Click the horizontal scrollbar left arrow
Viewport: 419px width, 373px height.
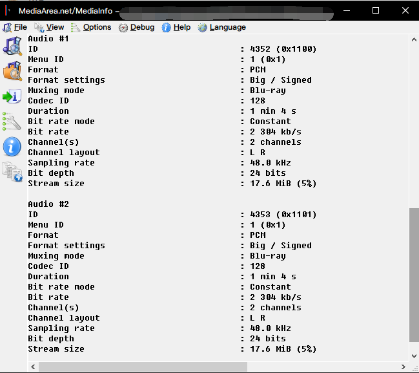pos(33,367)
